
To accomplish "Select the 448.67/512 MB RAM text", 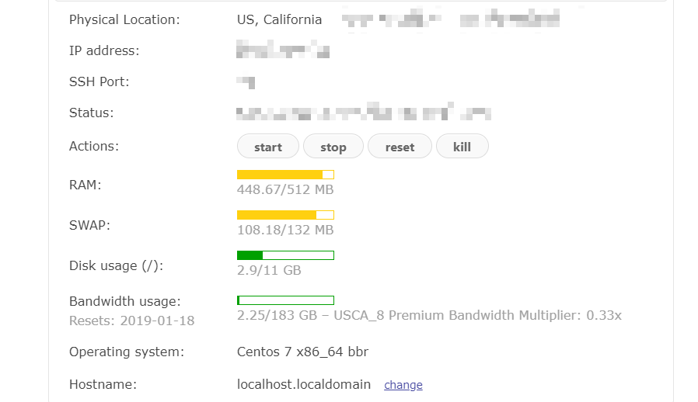I will pos(285,190).
